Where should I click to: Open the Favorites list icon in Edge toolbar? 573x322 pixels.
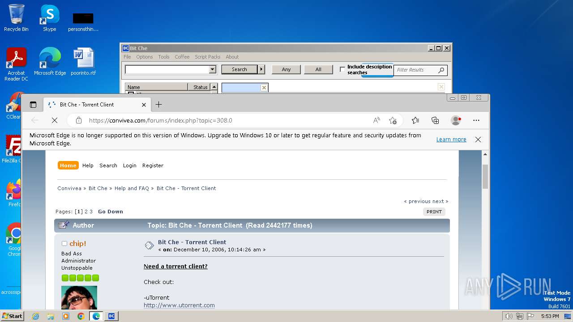[415, 120]
